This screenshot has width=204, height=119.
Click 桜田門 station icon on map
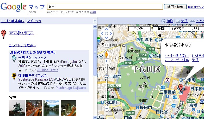pyautogui.click(x=138, y=108)
